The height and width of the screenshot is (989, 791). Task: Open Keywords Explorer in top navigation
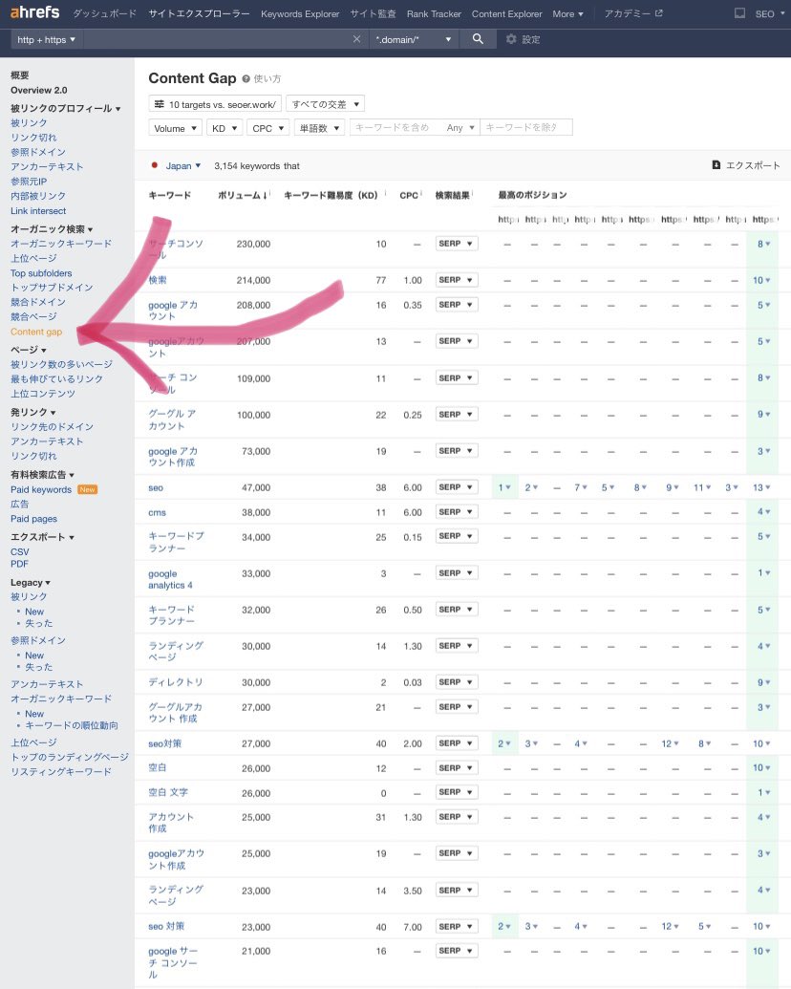(x=300, y=13)
